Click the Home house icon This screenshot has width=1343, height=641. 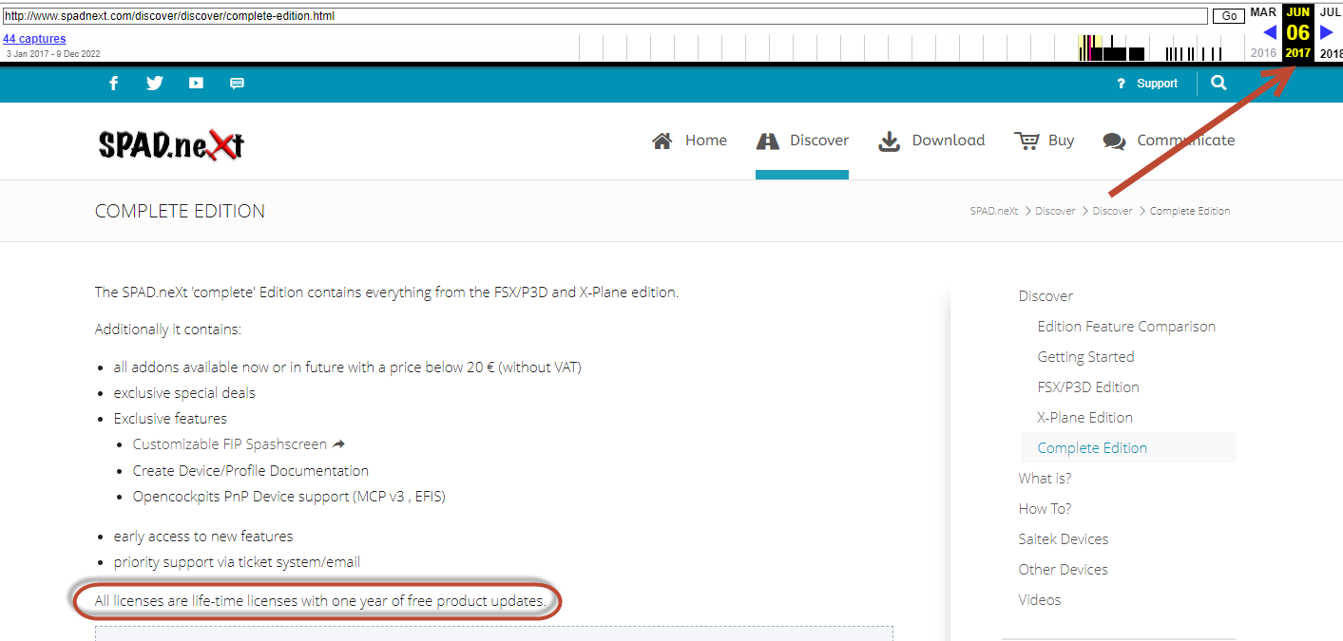[x=662, y=141]
